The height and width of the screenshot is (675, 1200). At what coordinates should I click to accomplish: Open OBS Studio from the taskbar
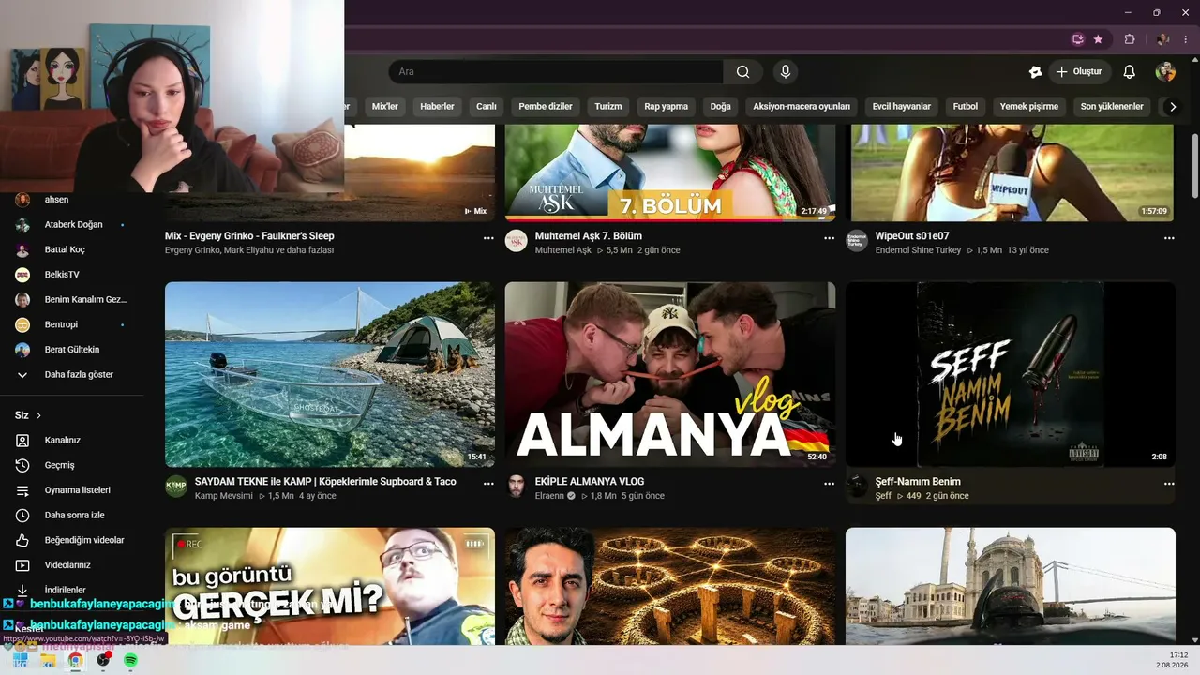pos(103,660)
